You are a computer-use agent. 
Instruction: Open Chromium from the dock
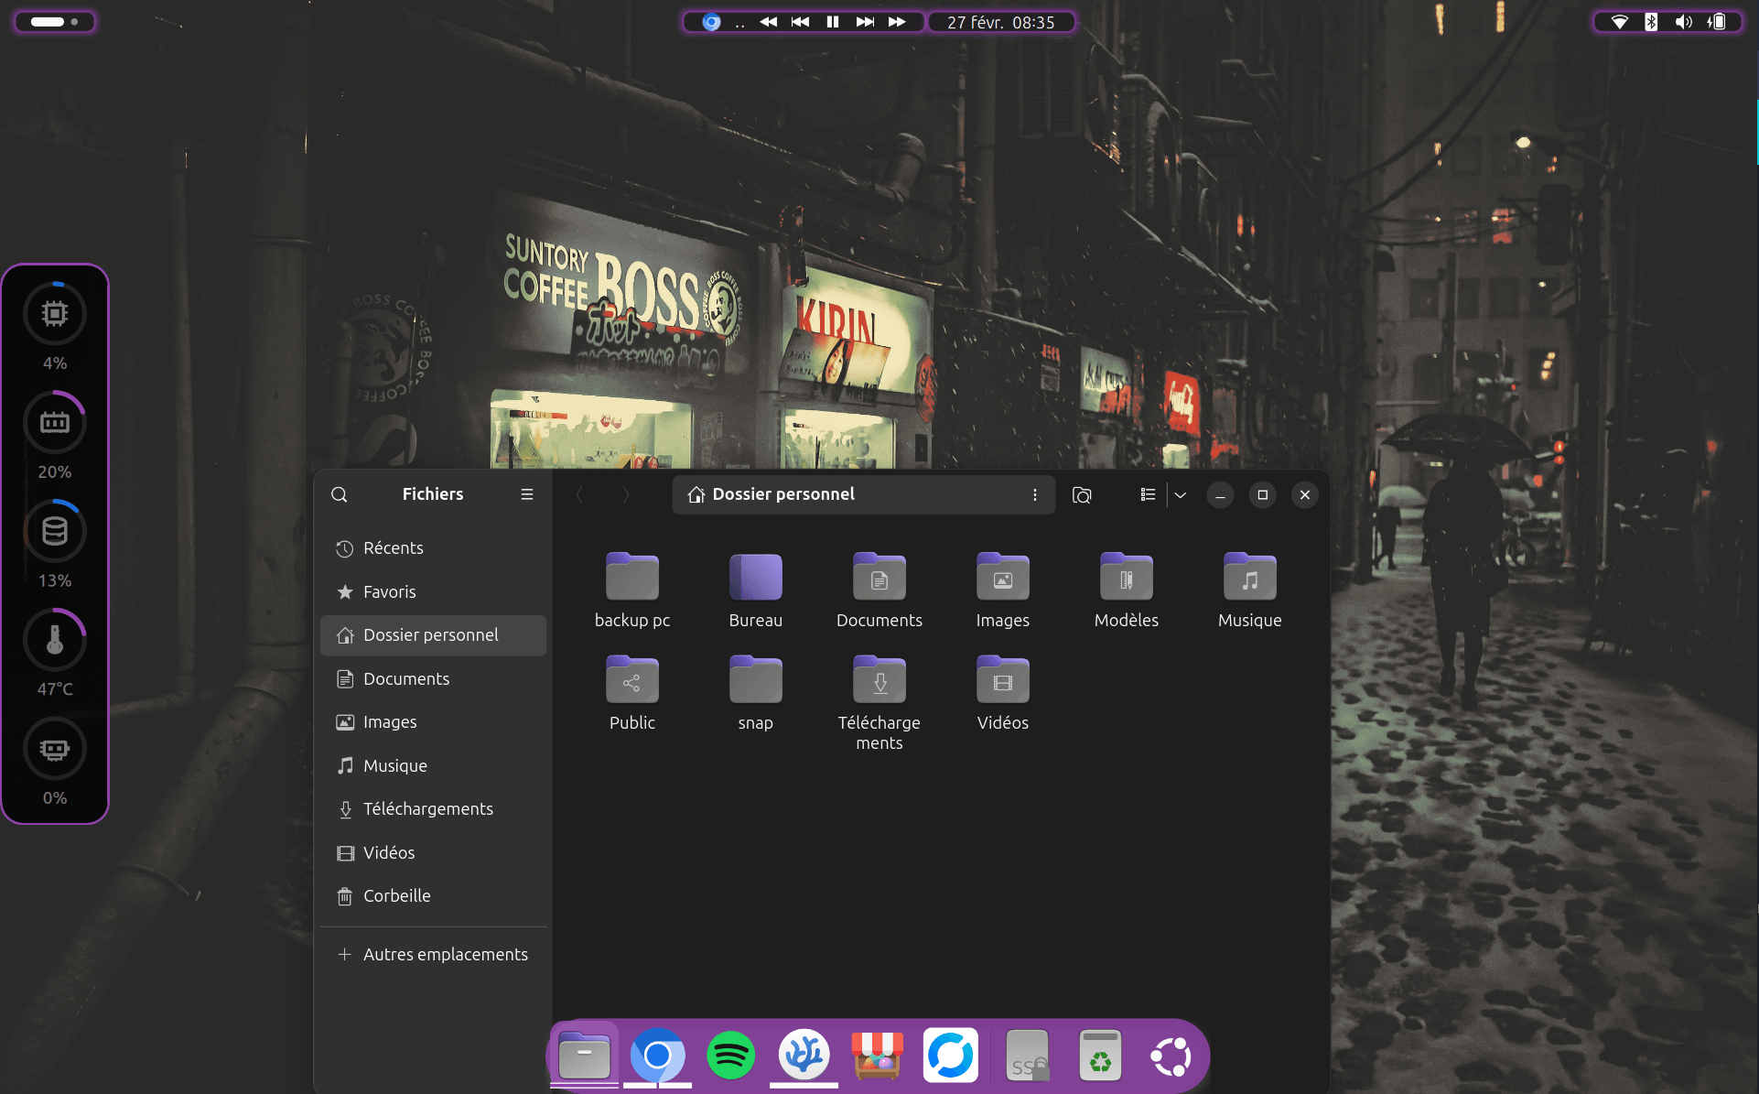[657, 1056]
